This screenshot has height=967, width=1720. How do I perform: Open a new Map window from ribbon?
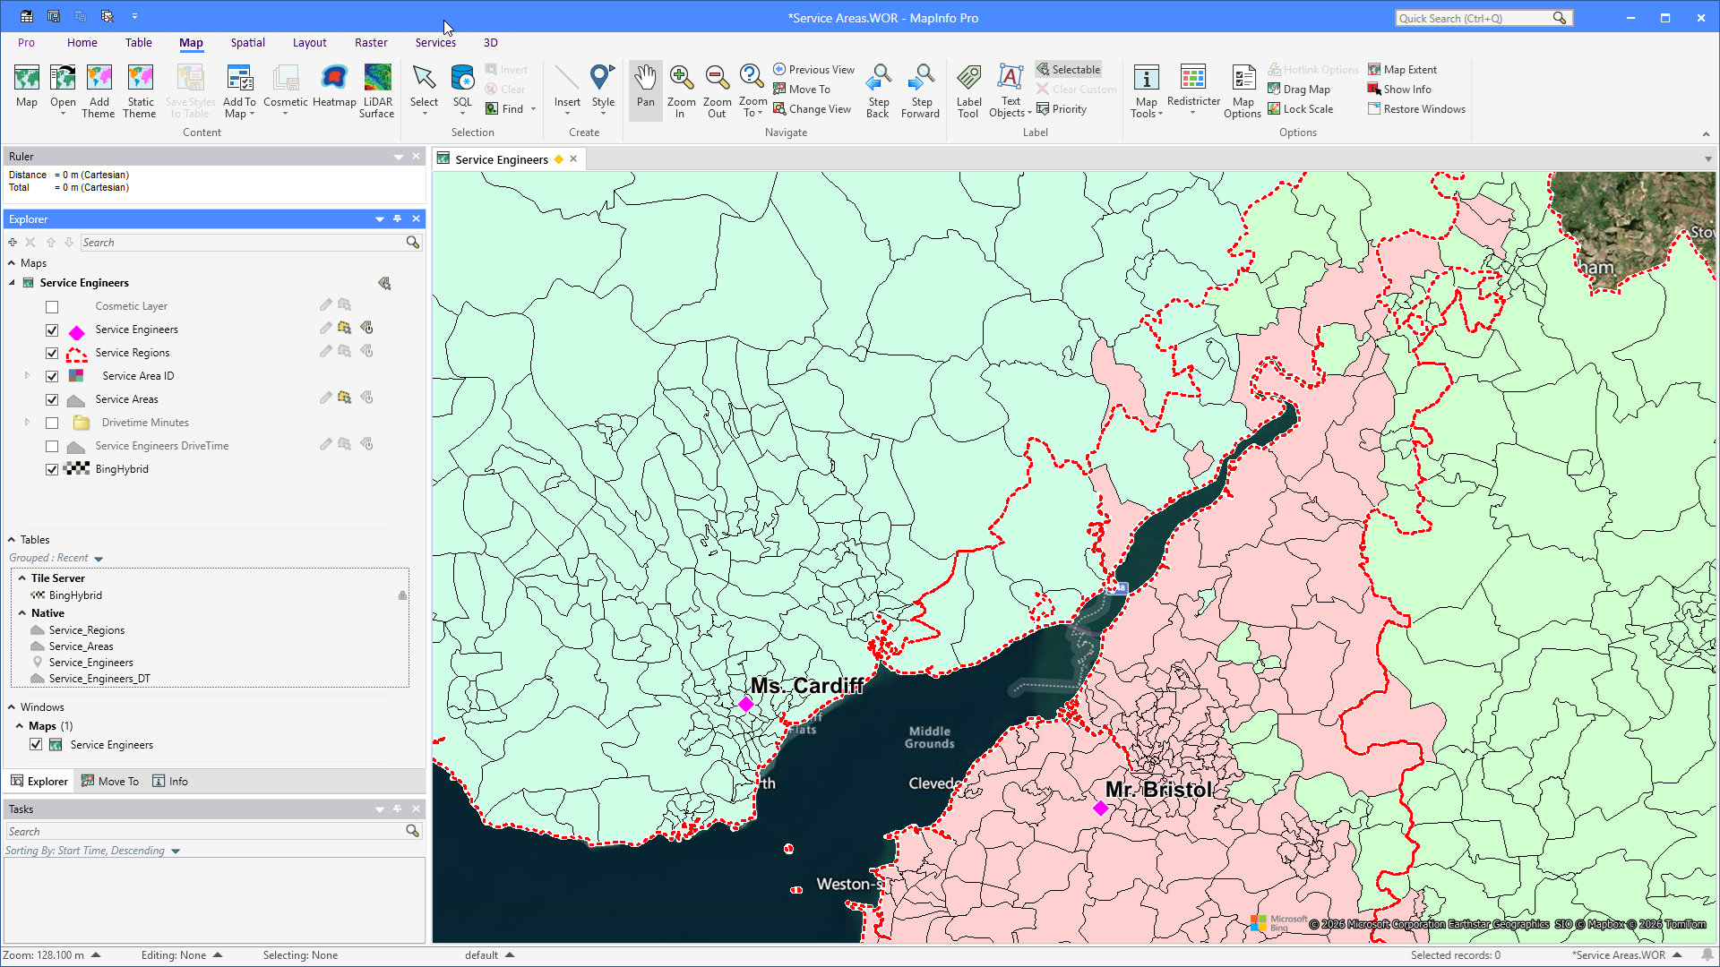(x=27, y=88)
